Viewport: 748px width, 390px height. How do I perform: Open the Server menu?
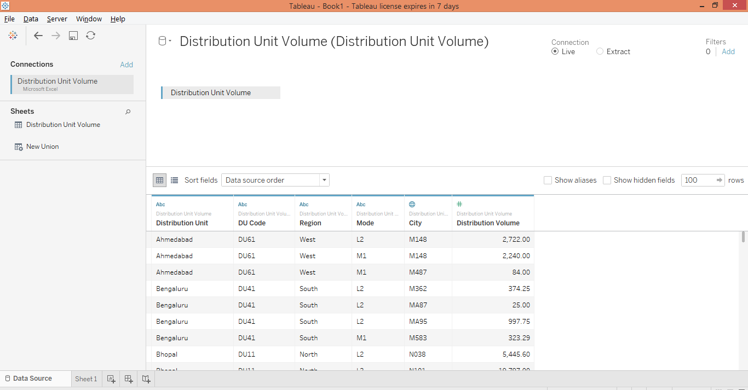pyautogui.click(x=57, y=19)
